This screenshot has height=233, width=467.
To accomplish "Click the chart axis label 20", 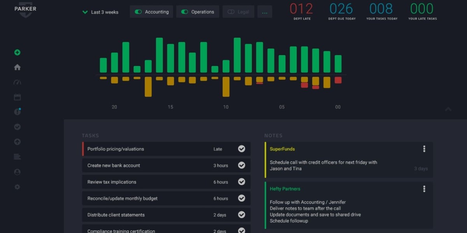I will 114,107.
